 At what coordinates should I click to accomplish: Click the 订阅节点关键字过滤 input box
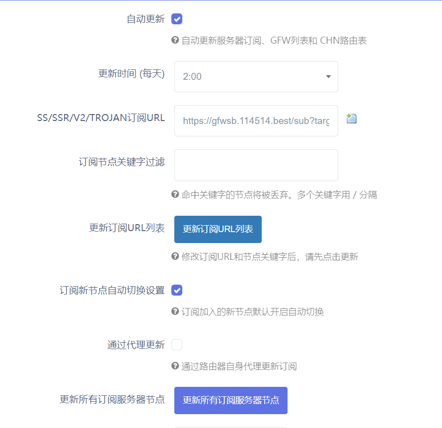[x=256, y=165]
